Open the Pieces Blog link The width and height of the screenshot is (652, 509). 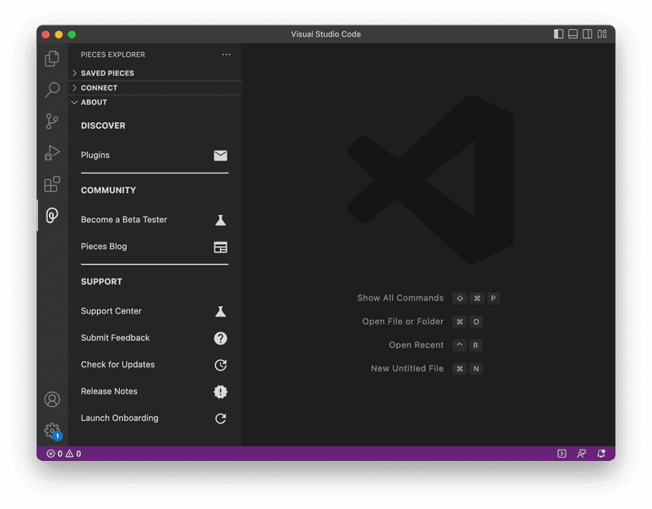point(104,247)
